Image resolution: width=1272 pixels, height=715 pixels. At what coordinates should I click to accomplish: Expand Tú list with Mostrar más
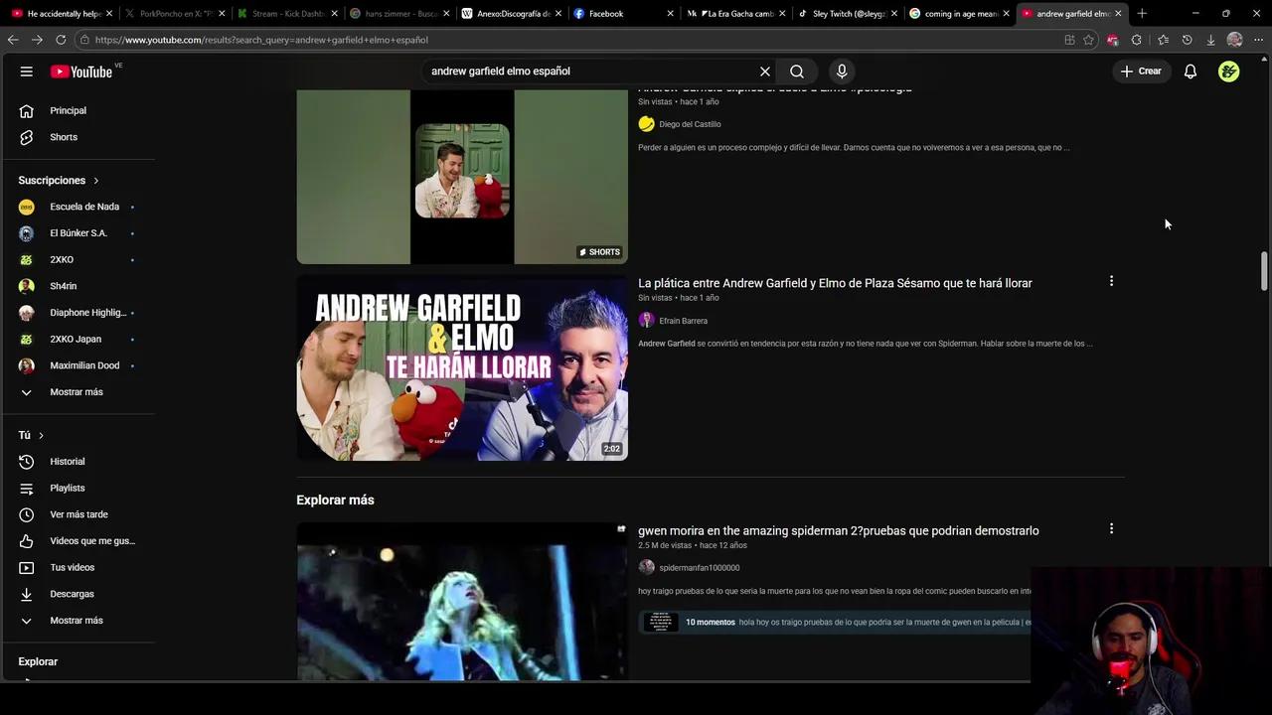pos(78,621)
